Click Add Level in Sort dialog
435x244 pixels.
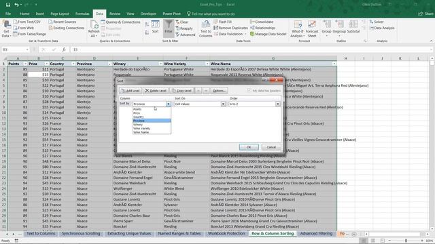(130, 91)
